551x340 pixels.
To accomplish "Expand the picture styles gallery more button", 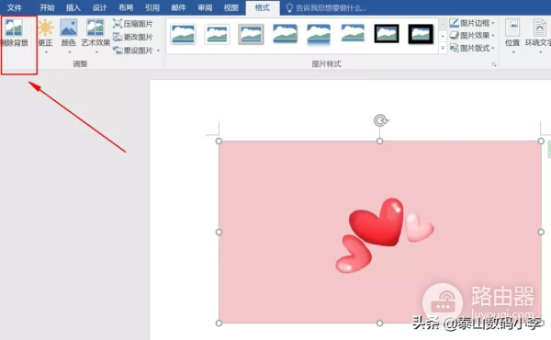I will (x=443, y=48).
